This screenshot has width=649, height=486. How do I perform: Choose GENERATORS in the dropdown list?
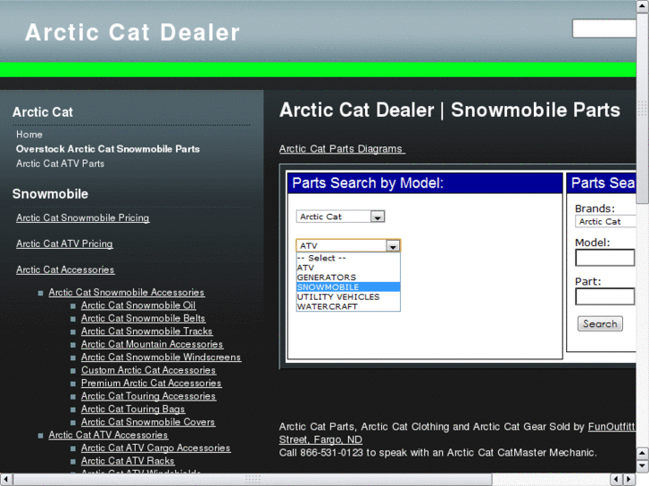tap(348, 277)
